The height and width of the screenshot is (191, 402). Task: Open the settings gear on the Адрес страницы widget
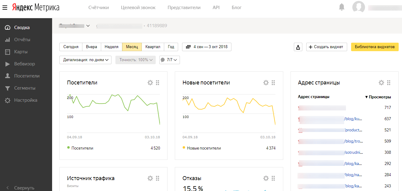[x=381, y=82]
